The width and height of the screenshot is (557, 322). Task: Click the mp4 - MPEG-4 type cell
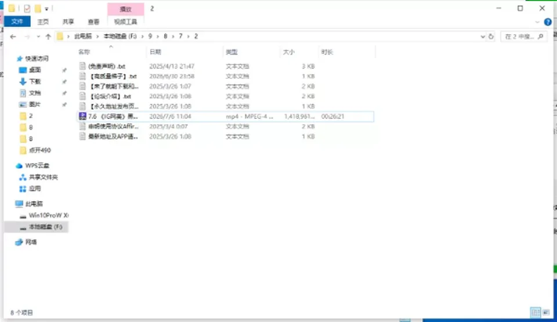click(x=249, y=116)
